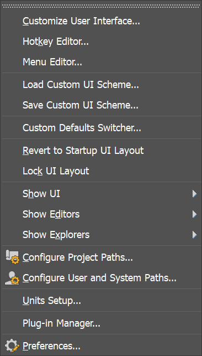
Task: Open the Plug-in Manager
Action: [x=101, y=323]
